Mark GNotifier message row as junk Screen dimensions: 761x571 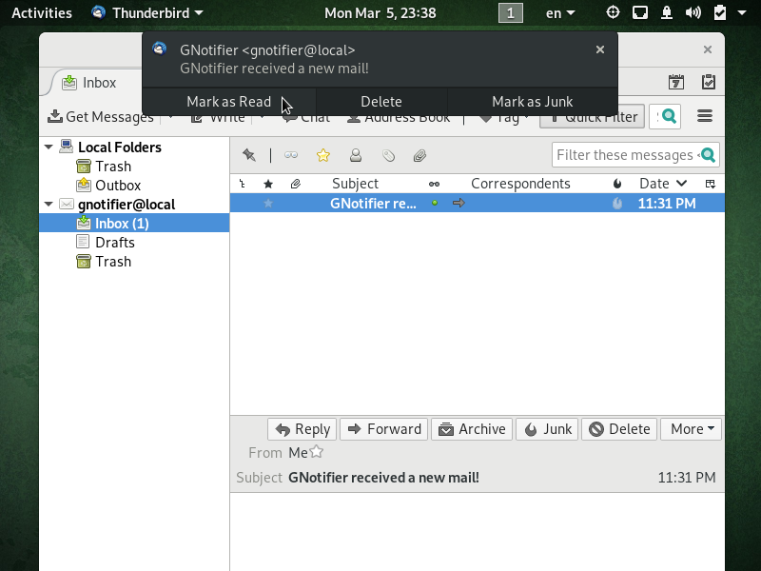(616, 204)
